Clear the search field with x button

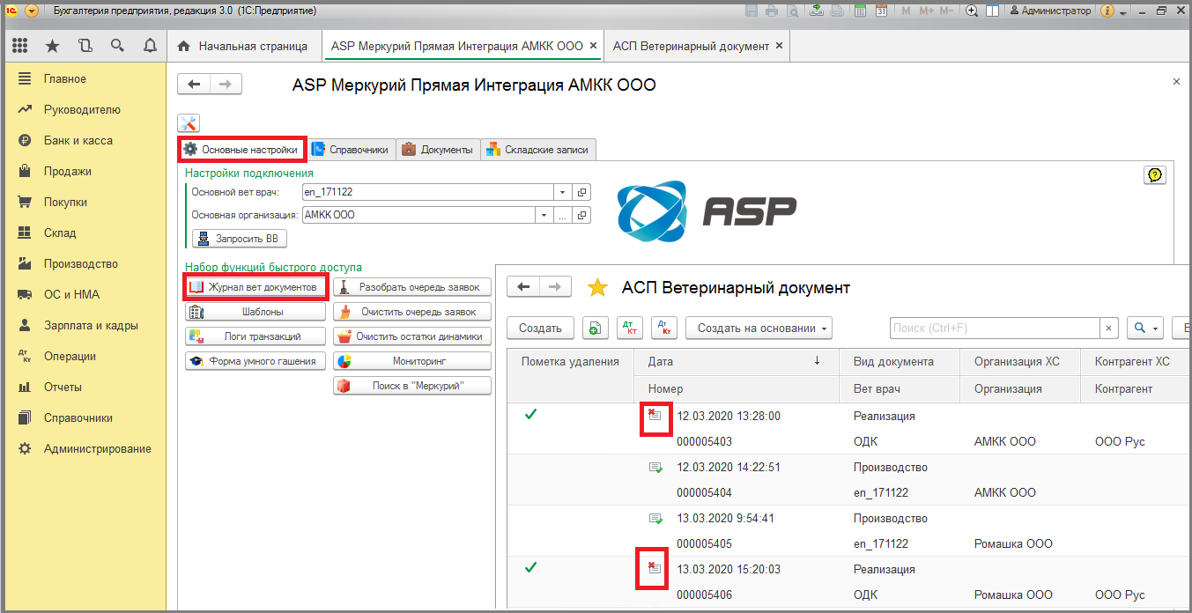(1110, 329)
